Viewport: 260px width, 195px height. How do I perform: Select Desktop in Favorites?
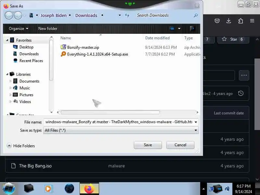point(26,47)
